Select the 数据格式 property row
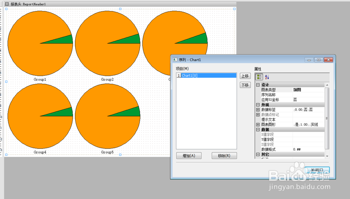350x199 pixels. click(x=292, y=149)
